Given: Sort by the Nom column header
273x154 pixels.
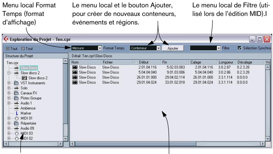Looking at the screenshot, I should 86,62.
